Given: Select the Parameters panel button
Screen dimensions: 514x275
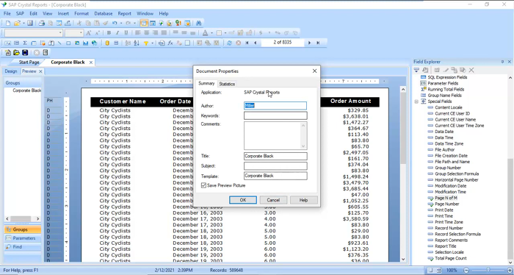Looking at the screenshot, I should coord(23,238).
